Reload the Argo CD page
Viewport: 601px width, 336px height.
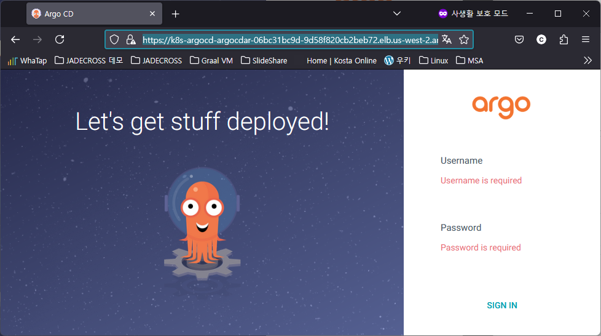(x=60, y=39)
